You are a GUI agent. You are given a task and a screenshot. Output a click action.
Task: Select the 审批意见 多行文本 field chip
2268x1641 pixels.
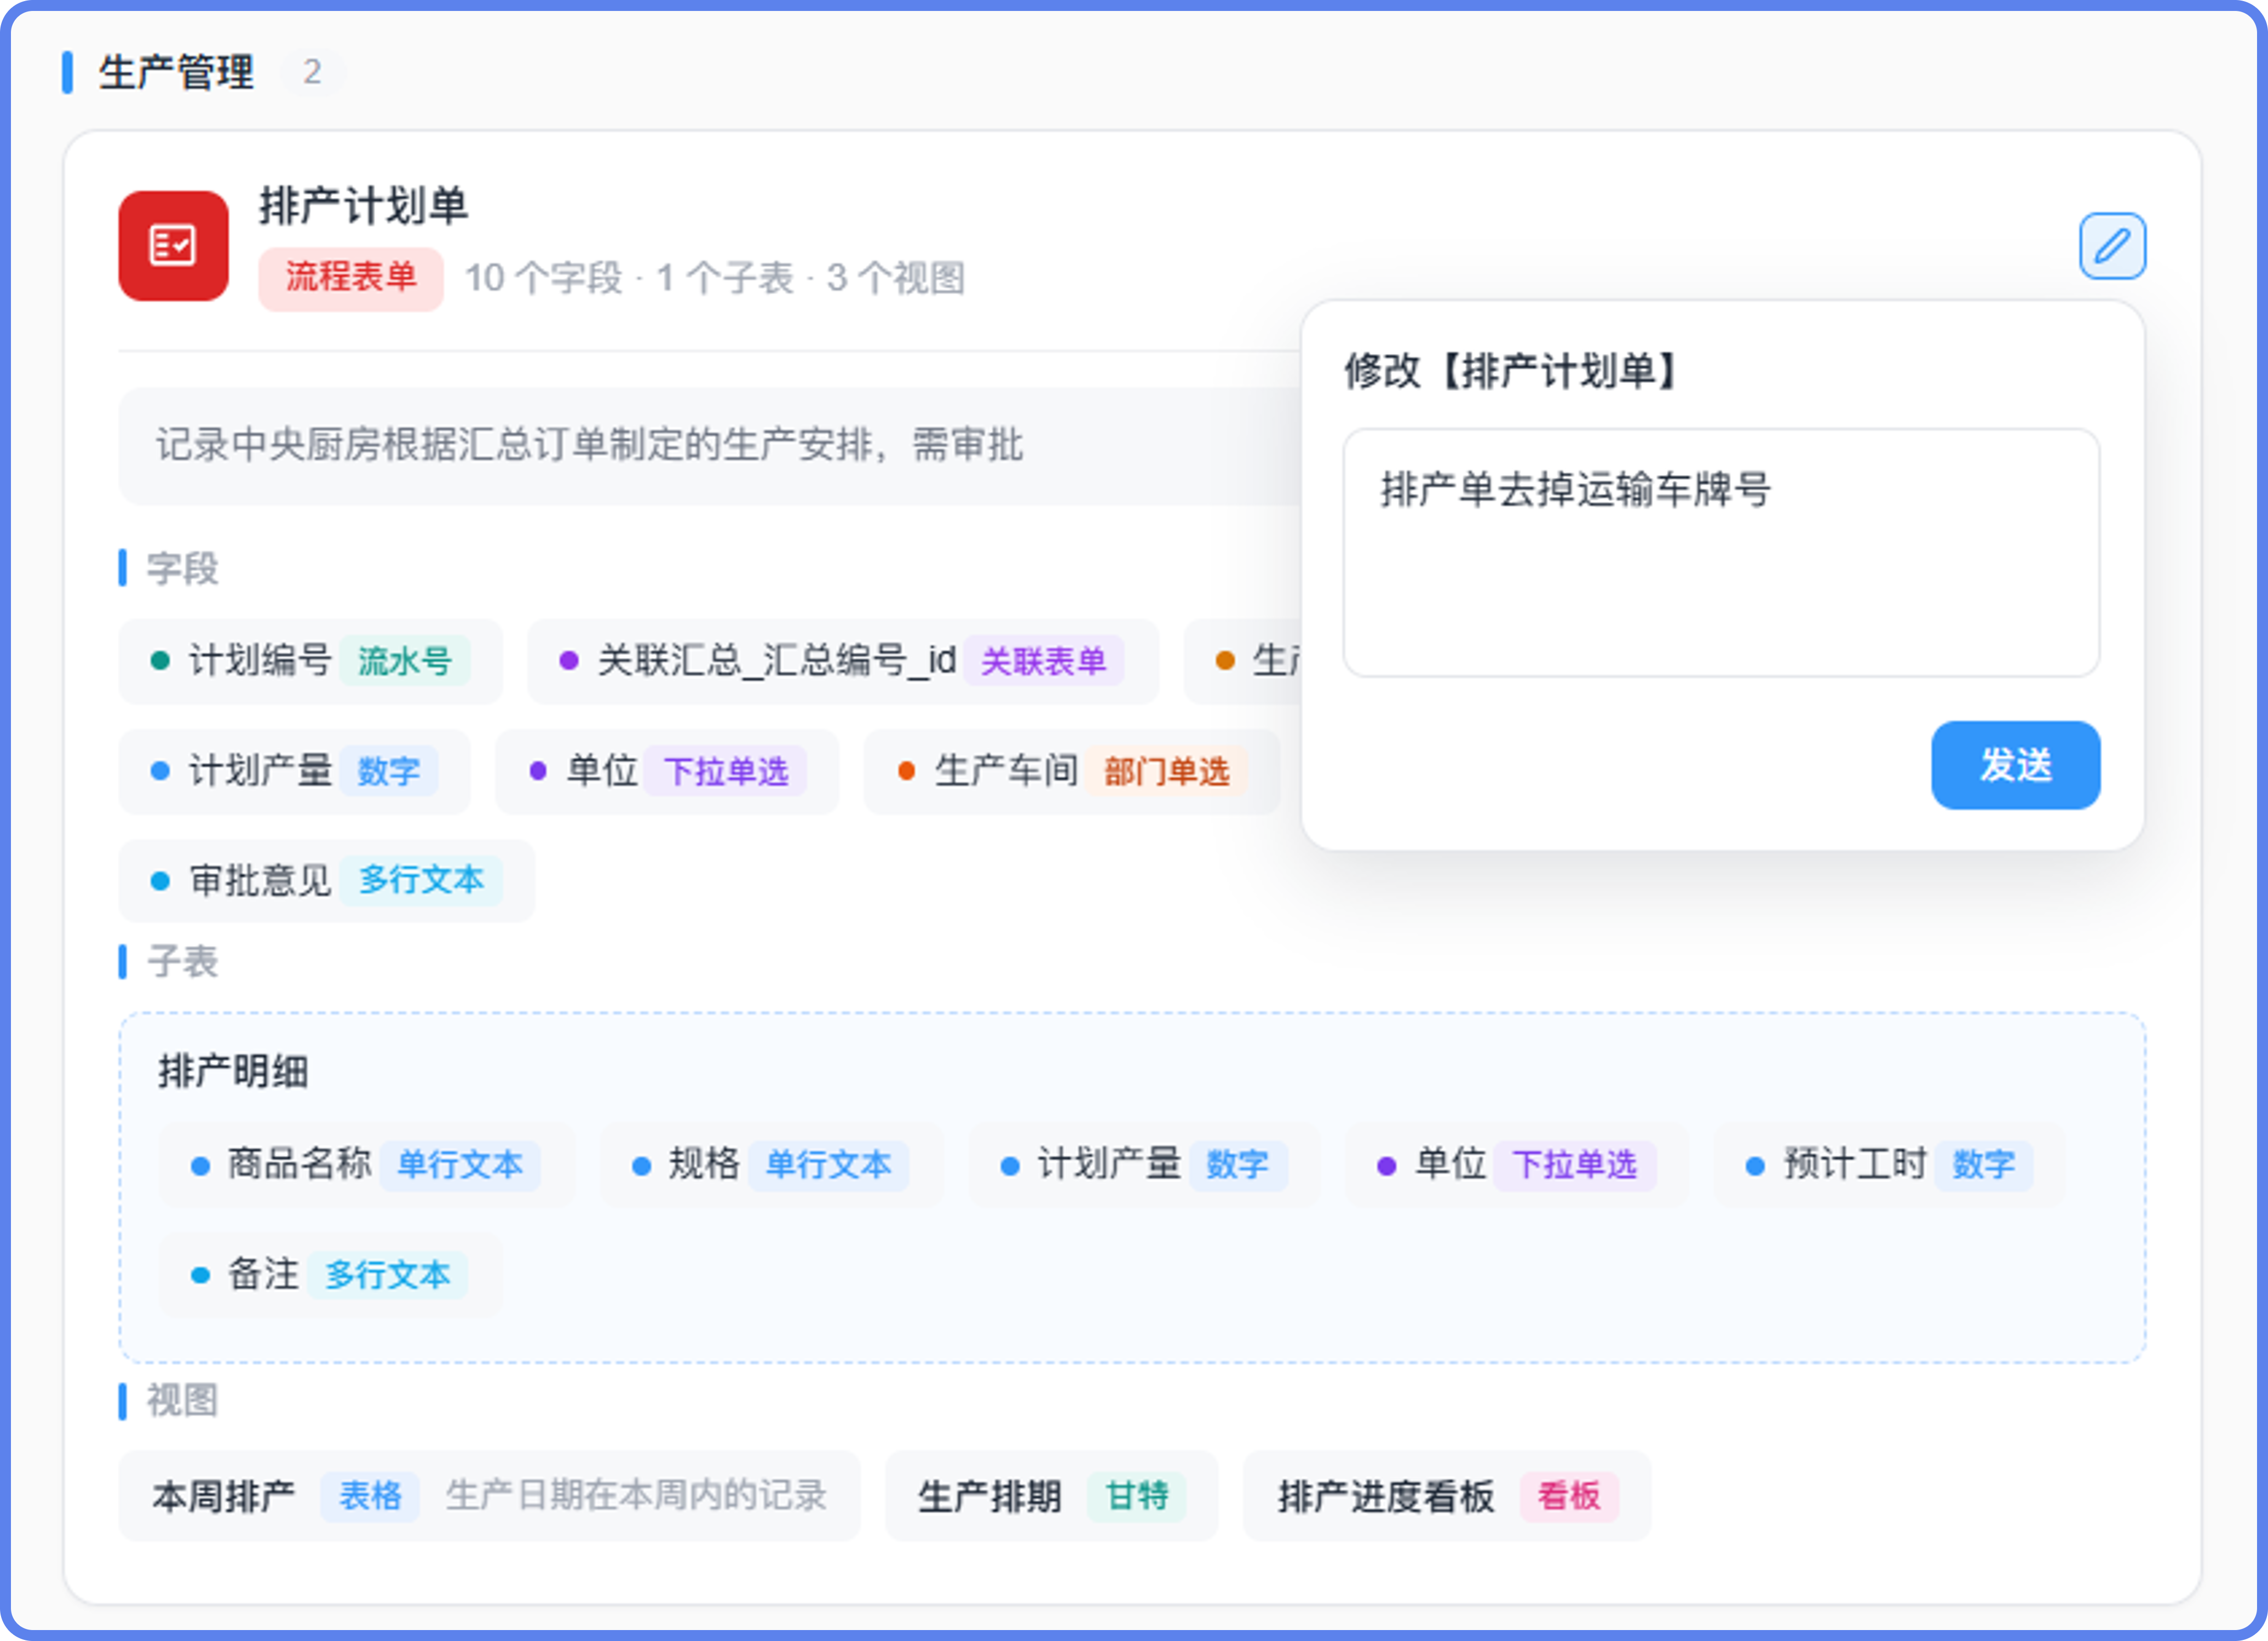click(326, 881)
